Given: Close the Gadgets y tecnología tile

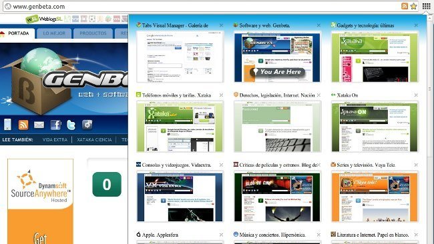Looking at the screenshot, I should 416,25.
